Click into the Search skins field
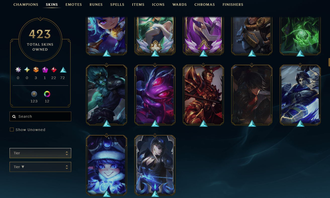The image size is (330, 198). (40, 116)
